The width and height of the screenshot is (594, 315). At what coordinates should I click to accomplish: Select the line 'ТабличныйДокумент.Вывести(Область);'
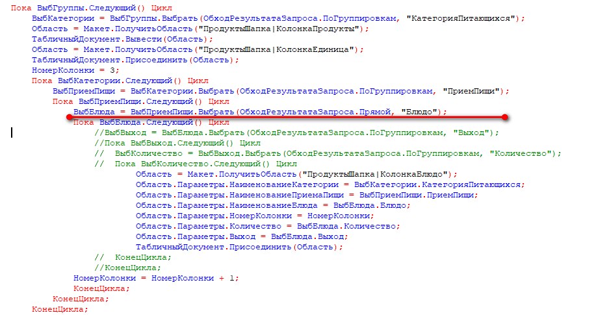(122, 39)
